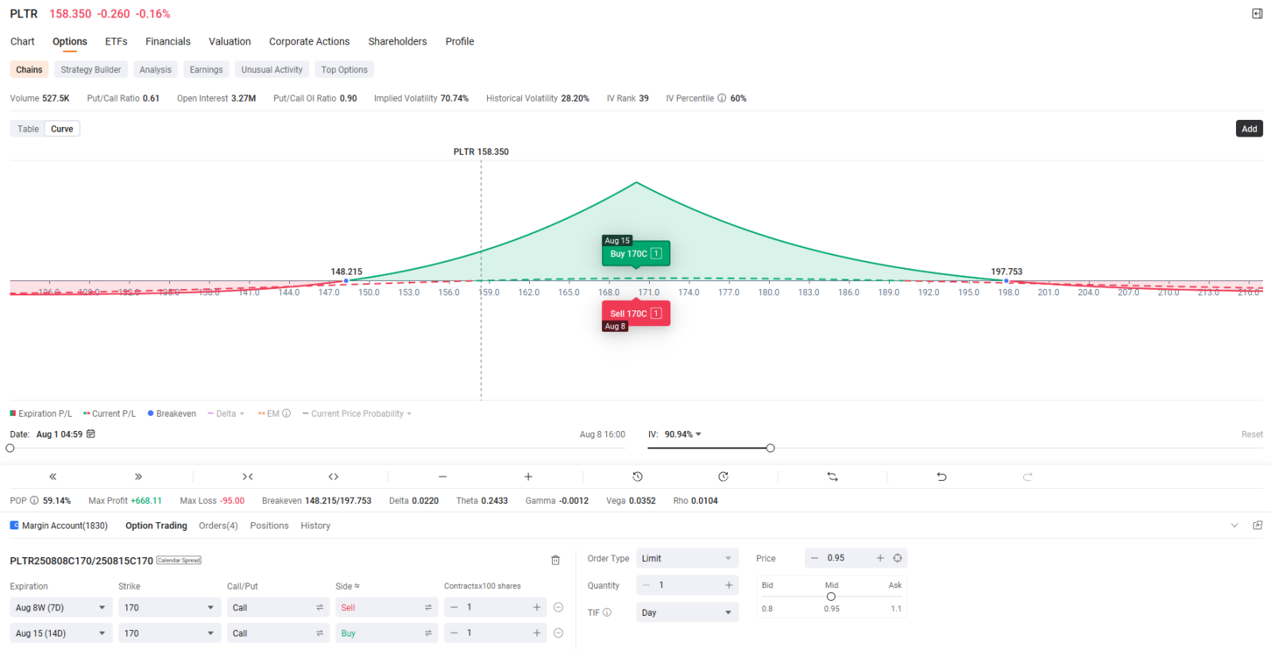1271x650 pixels.
Task: Open the Strategy Builder tab
Action: click(x=91, y=70)
